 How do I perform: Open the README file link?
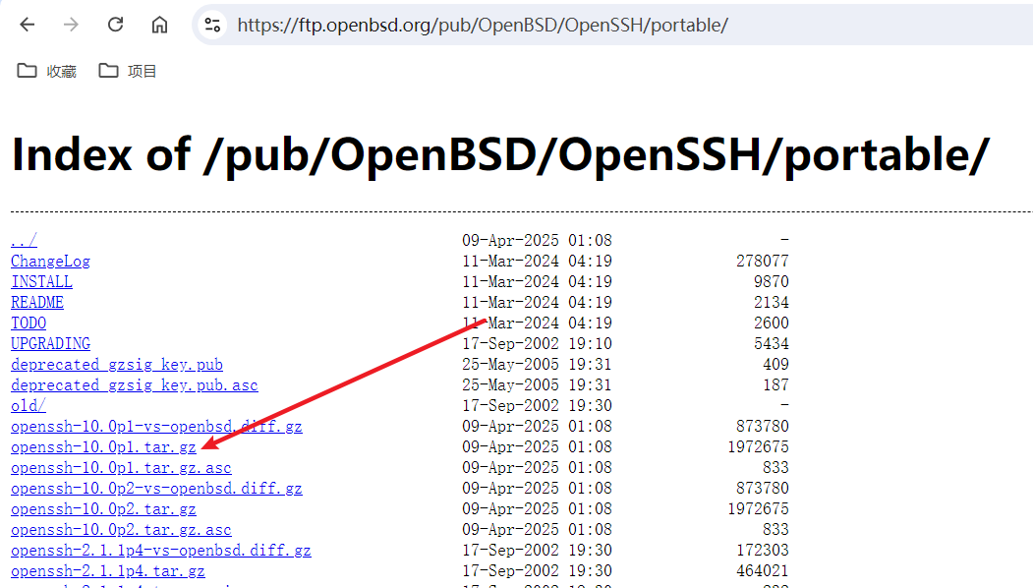point(37,303)
